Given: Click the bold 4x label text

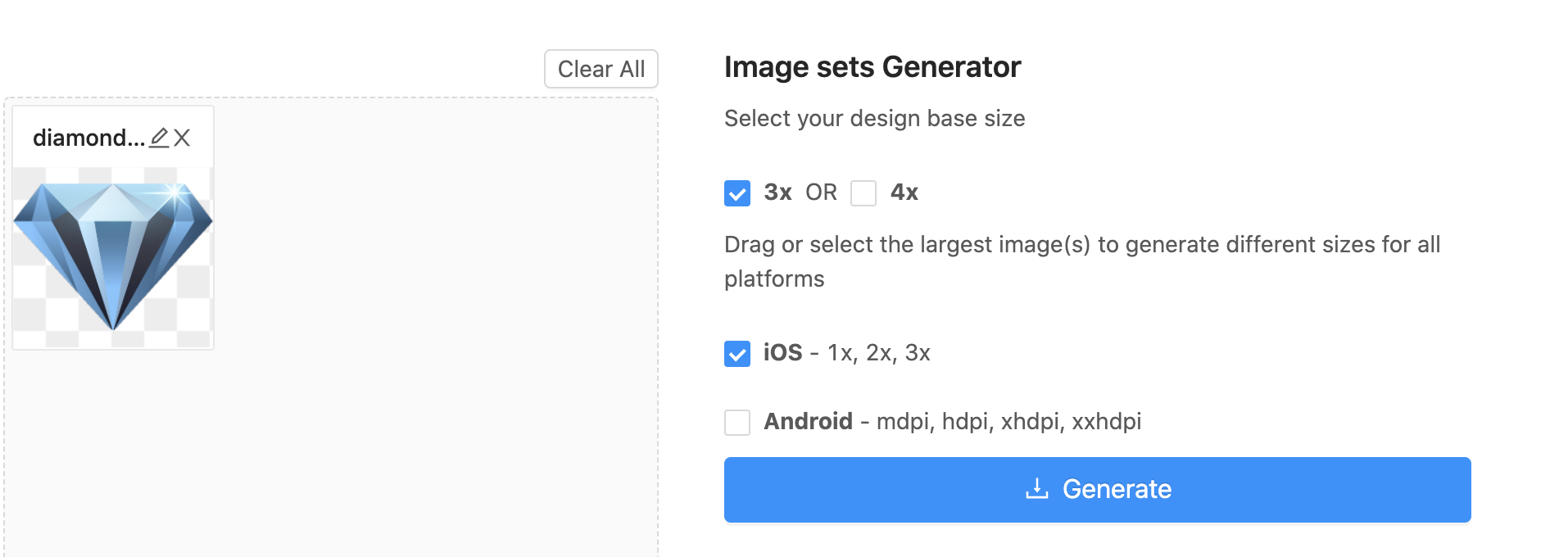Looking at the screenshot, I should pos(904,192).
